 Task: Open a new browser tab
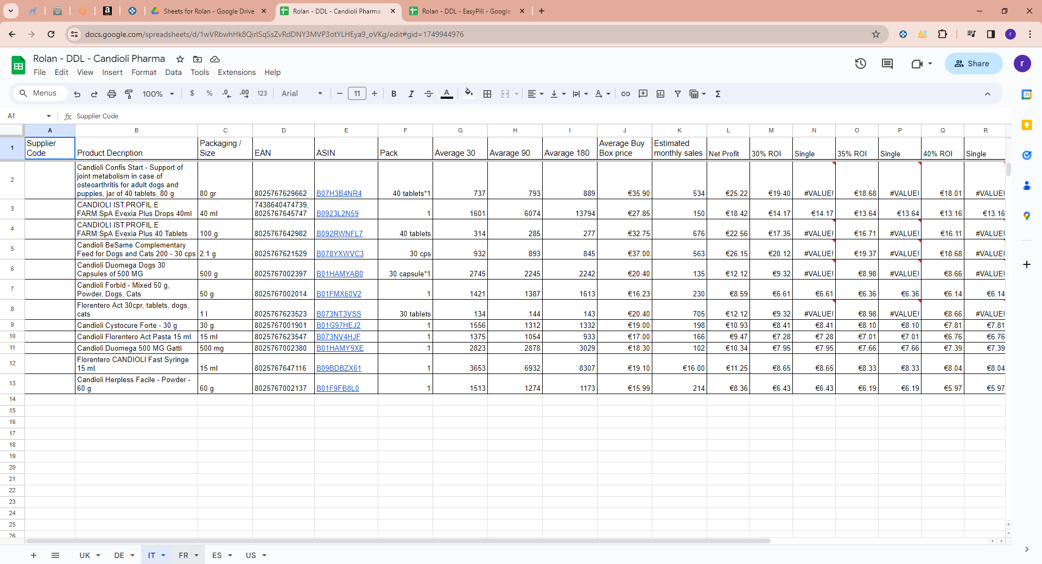(542, 11)
